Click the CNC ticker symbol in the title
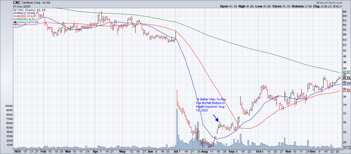The image size is (351, 154). click(17, 2)
